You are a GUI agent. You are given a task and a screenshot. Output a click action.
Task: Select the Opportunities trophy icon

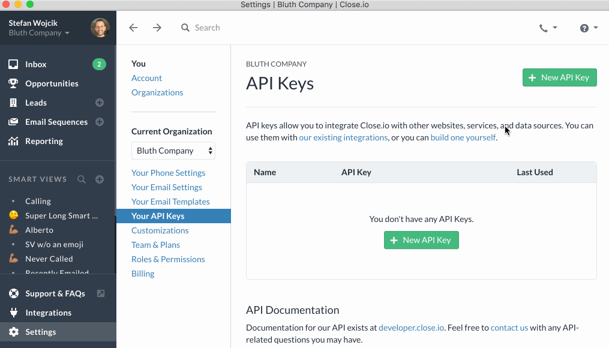click(13, 83)
